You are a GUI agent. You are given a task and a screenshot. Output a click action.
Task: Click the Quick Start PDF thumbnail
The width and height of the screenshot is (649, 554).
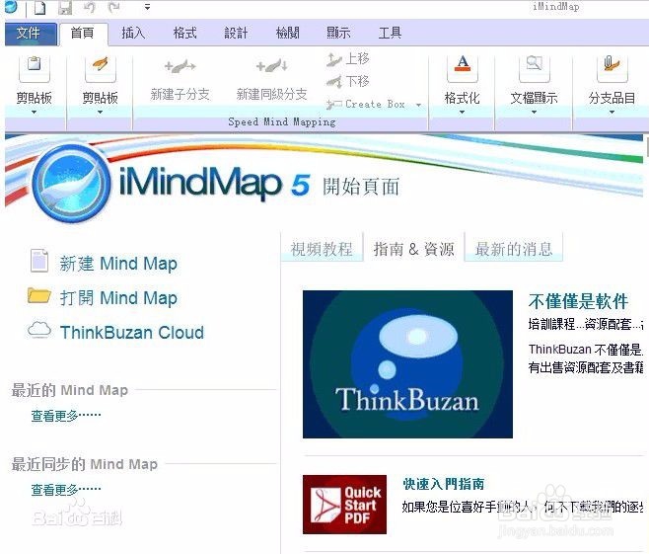click(344, 505)
